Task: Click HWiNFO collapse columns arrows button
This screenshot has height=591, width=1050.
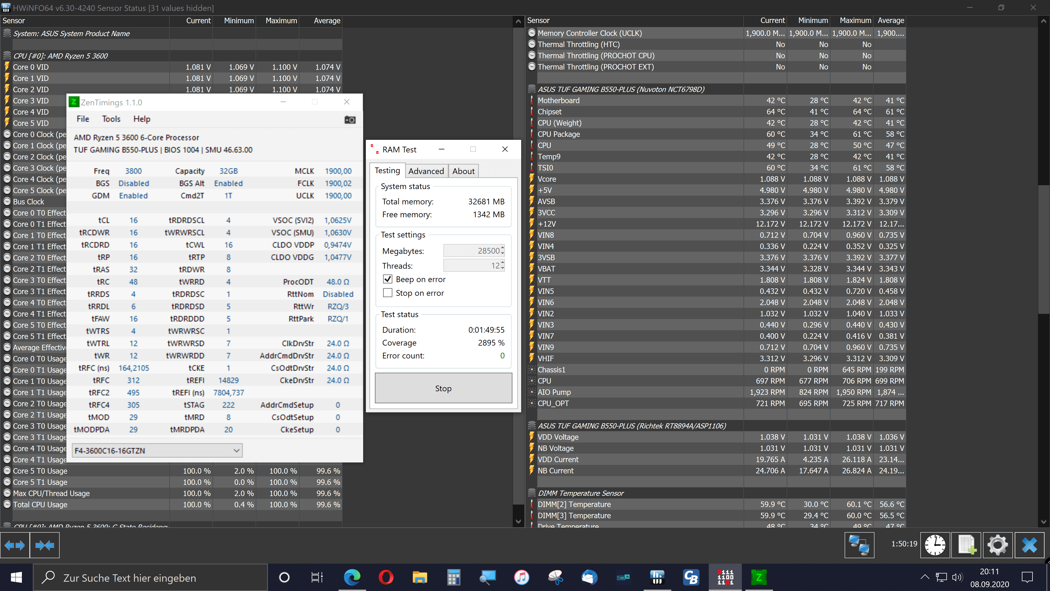Action: click(44, 545)
